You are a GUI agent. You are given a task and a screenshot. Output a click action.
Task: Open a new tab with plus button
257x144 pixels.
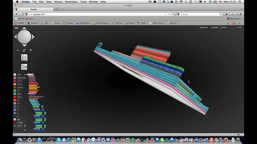[56, 9]
